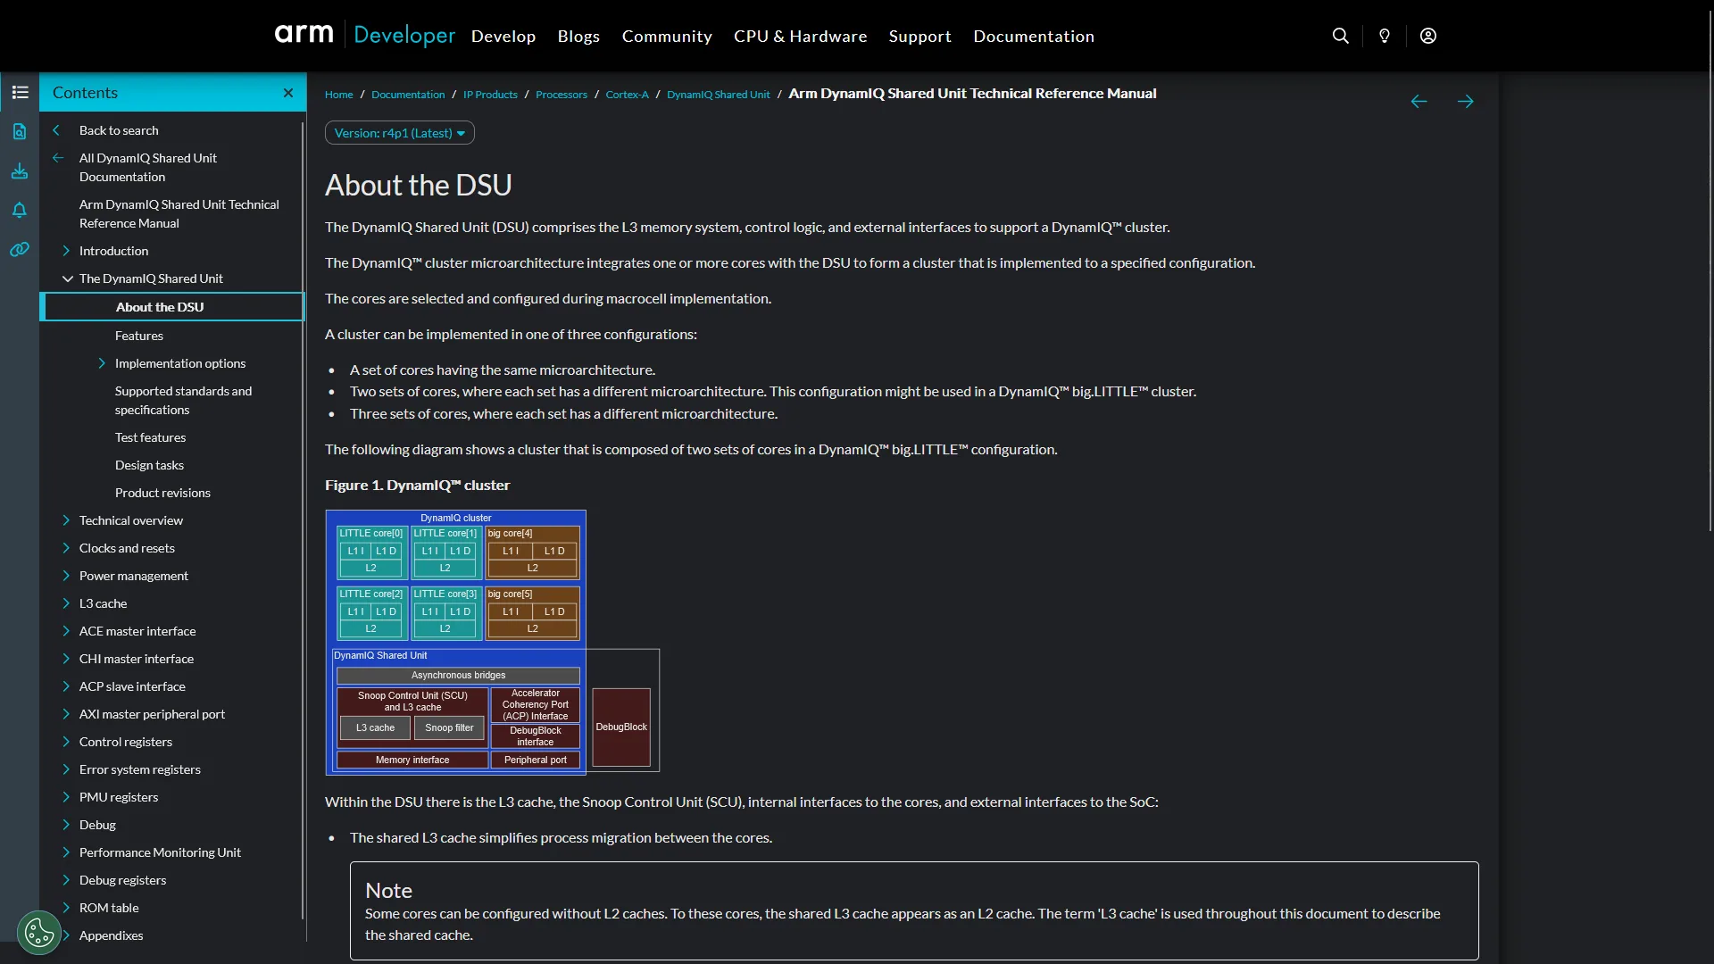
Task: Click the lightbulb icon in header
Action: (1385, 36)
